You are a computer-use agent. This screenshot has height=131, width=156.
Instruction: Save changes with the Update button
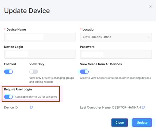pyautogui.click(x=142, y=123)
